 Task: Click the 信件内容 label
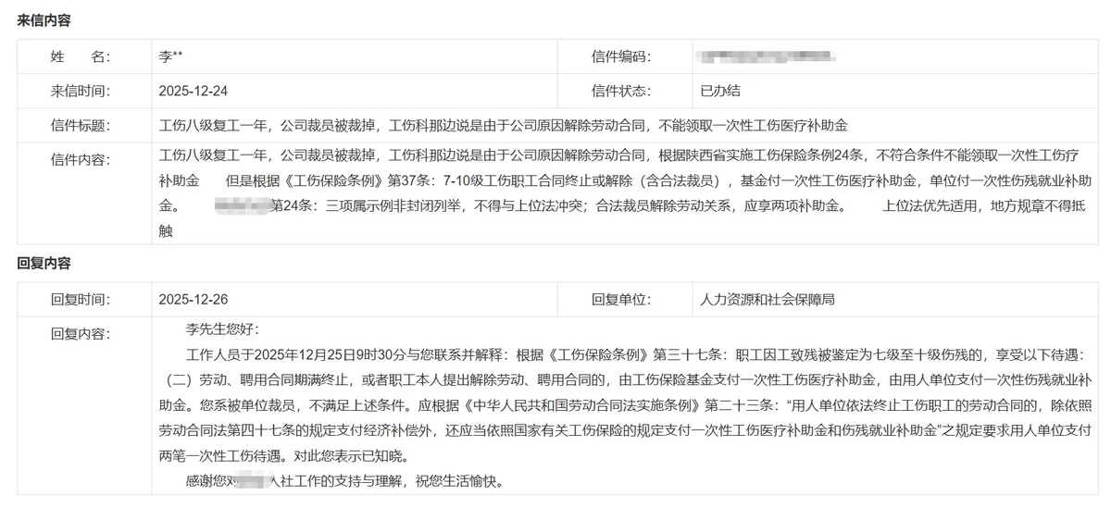click(x=80, y=159)
